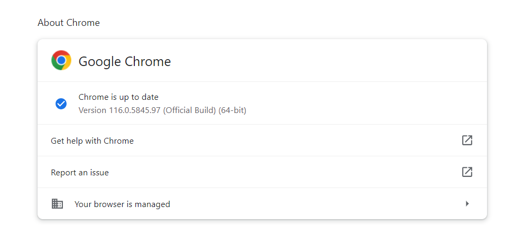The width and height of the screenshot is (514, 225).
Task: Open Your browser is managed text
Action: (x=122, y=204)
